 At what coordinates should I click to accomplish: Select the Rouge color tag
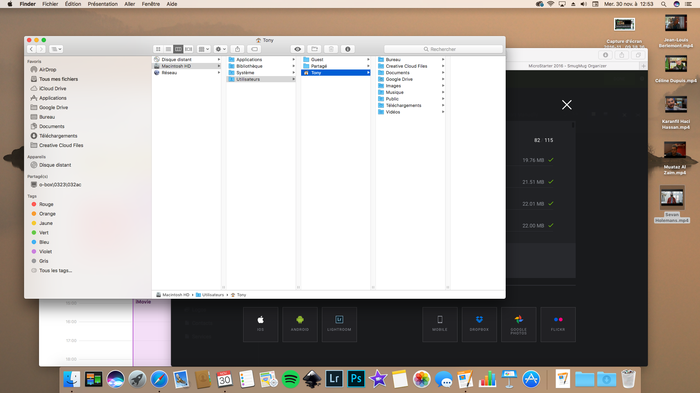[46, 204]
